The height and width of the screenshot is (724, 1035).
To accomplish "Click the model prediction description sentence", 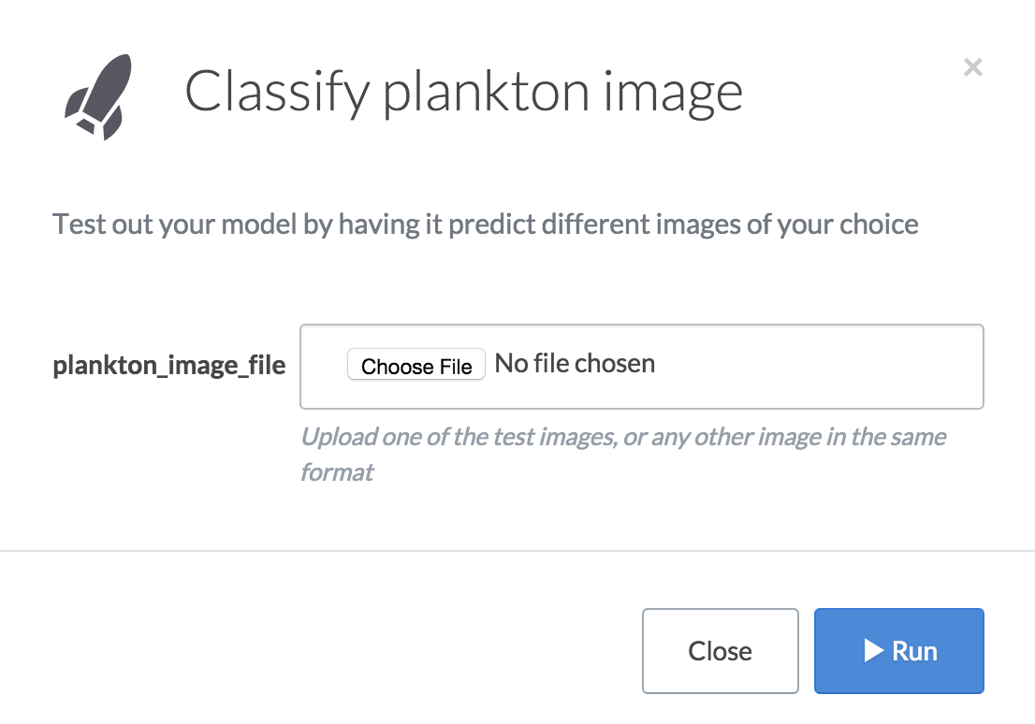I will coord(485,224).
